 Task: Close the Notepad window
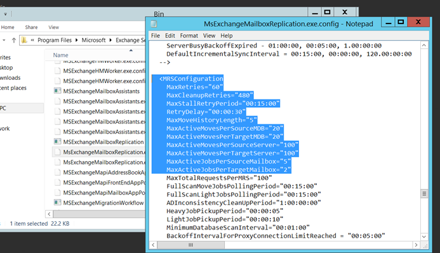point(418,22)
